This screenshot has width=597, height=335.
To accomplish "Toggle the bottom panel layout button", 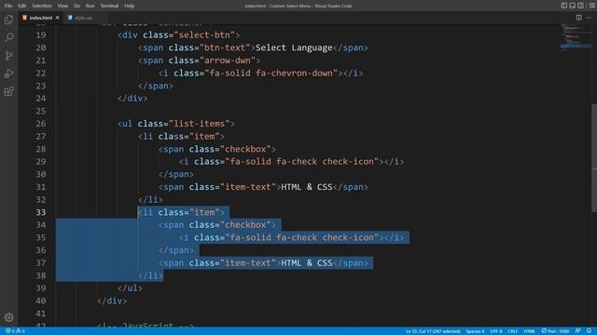I will click(572, 6).
